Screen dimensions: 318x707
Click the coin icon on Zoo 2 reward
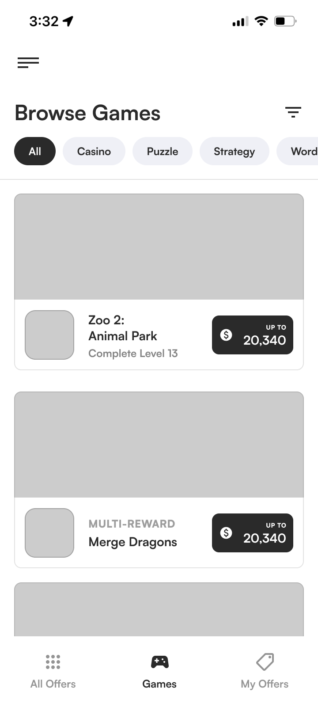click(226, 335)
